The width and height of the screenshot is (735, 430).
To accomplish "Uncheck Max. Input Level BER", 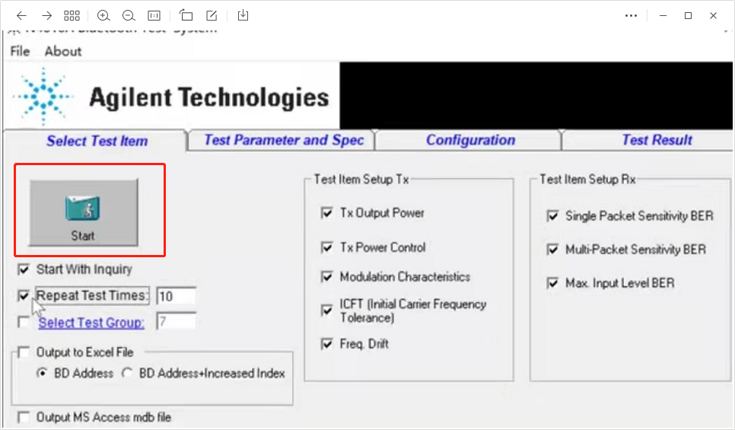I will (552, 283).
